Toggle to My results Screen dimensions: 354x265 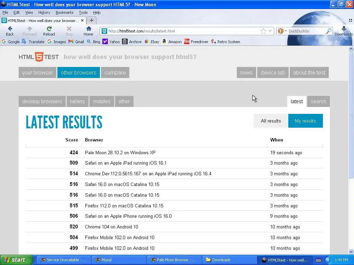pyautogui.click(x=305, y=121)
